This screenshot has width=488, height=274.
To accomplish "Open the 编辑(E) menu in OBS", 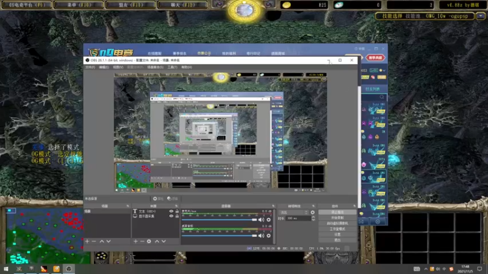I will coord(104,67).
